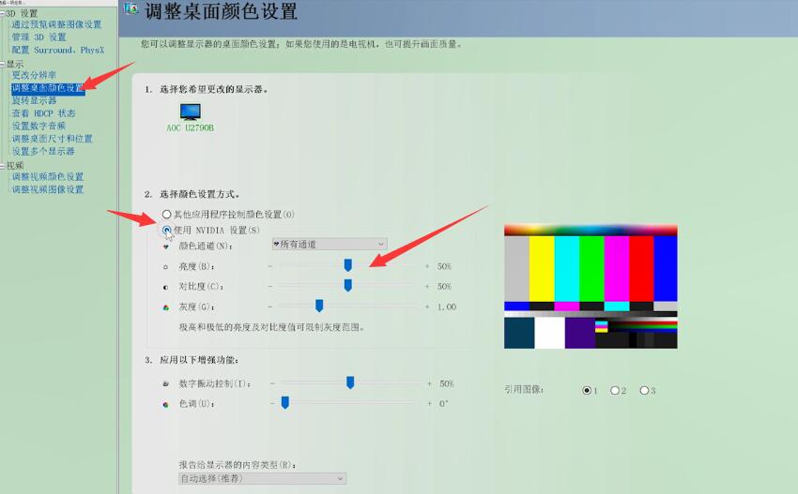Image resolution: width=798 pixels, height=494 pixels.
Task: Open 查看 HDCP 状态 page
Action: click(43, 113)
